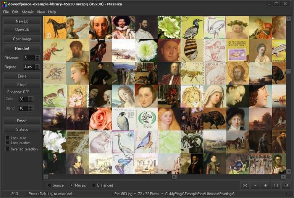Click the vertical scrollbar thumb
The width and height of the screenshot is (294, 198).
coord(289,71)
